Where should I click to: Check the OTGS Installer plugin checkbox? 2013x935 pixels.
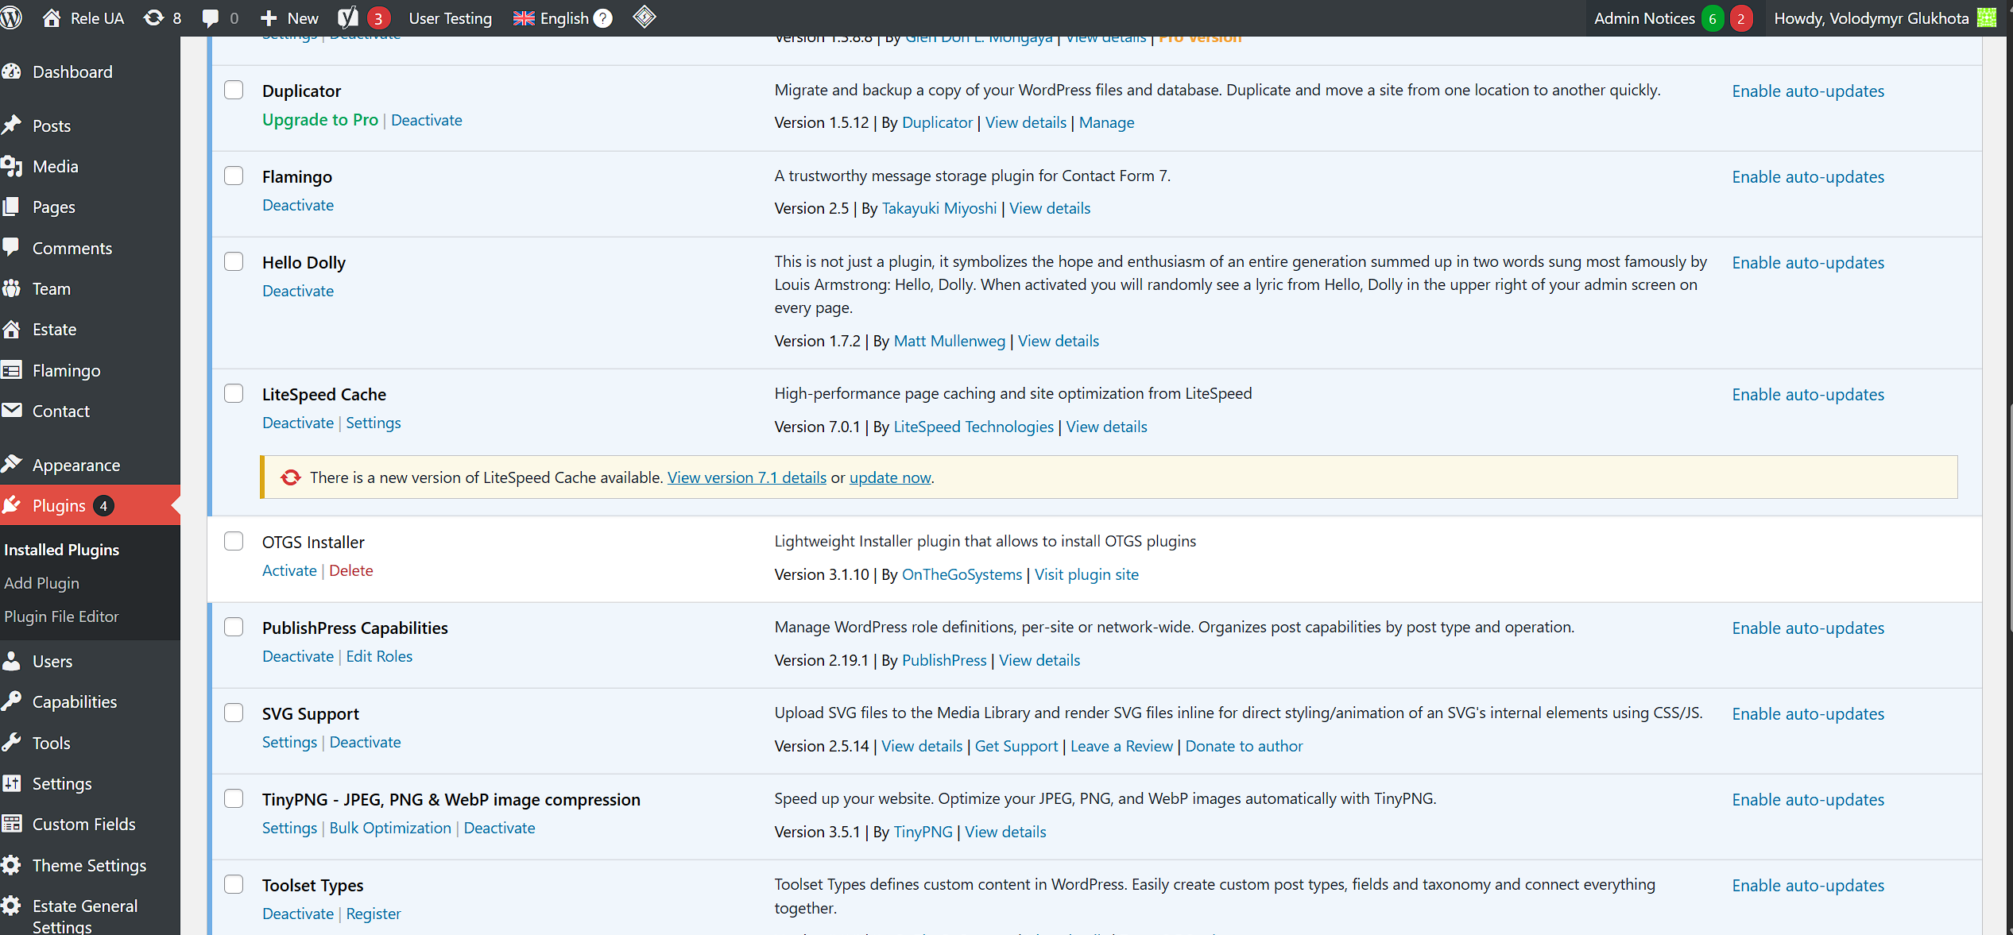click(234, 541)
